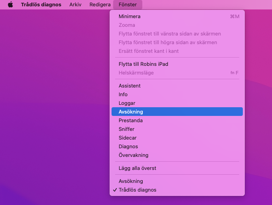This screenshot has height=205, width=272.
Task: Choose Lägg alla överst
Action: click(x=137, y=168)
